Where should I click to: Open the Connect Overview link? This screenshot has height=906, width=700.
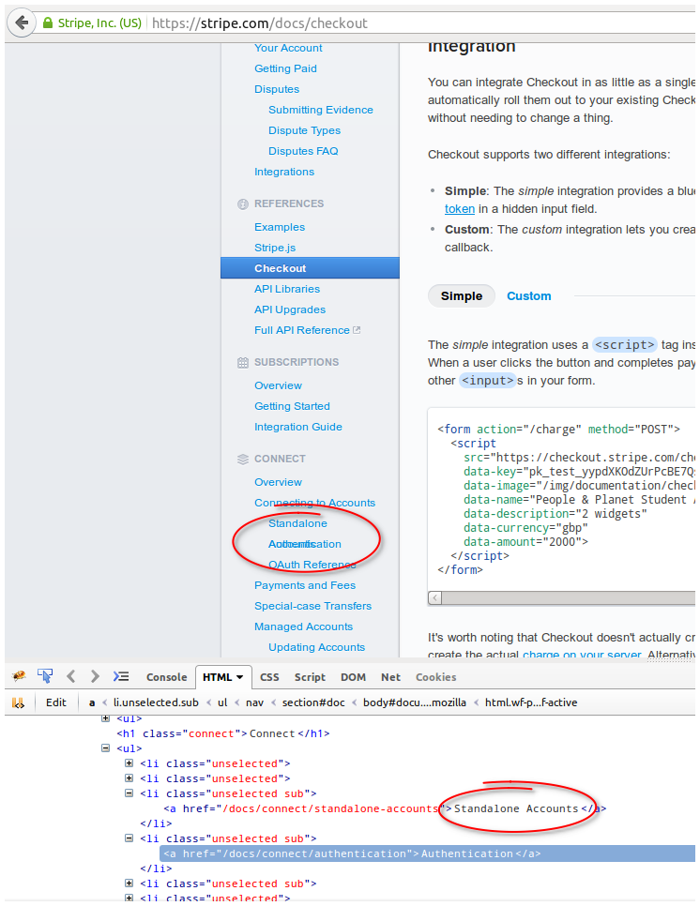coord(278,482)
